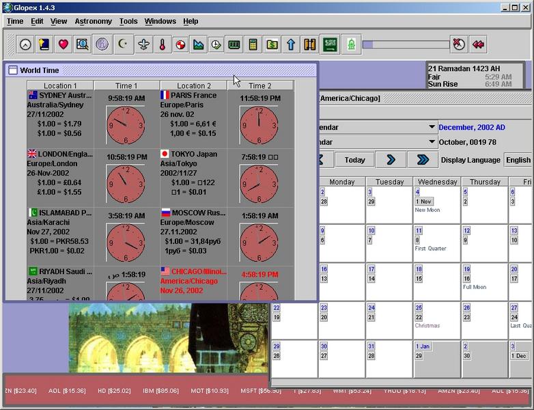This screenshot has height=410, width=534.
Task: Click the airplane toolbar icon
Action: pos(143,44)
